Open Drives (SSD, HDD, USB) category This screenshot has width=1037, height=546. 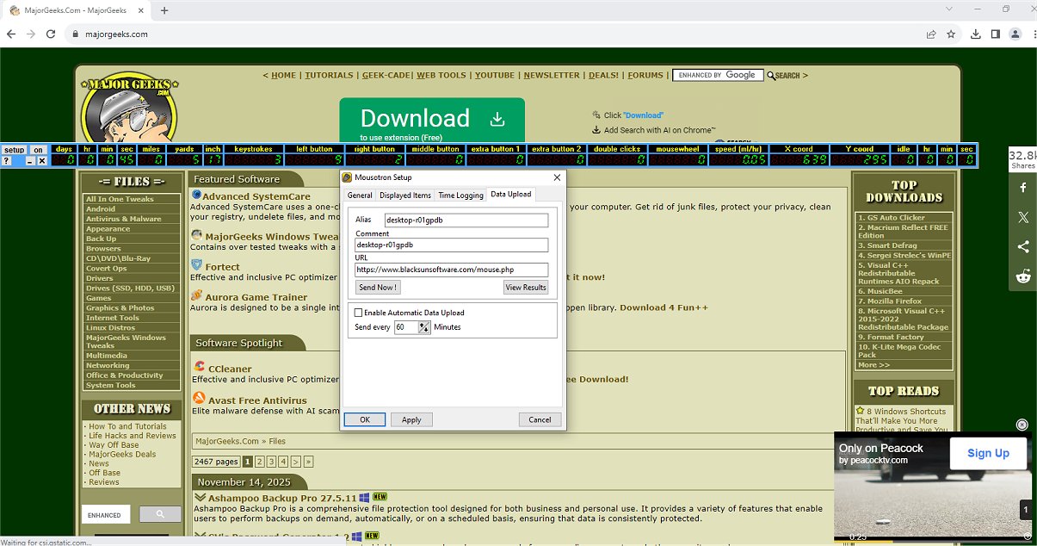click(130, 289)
